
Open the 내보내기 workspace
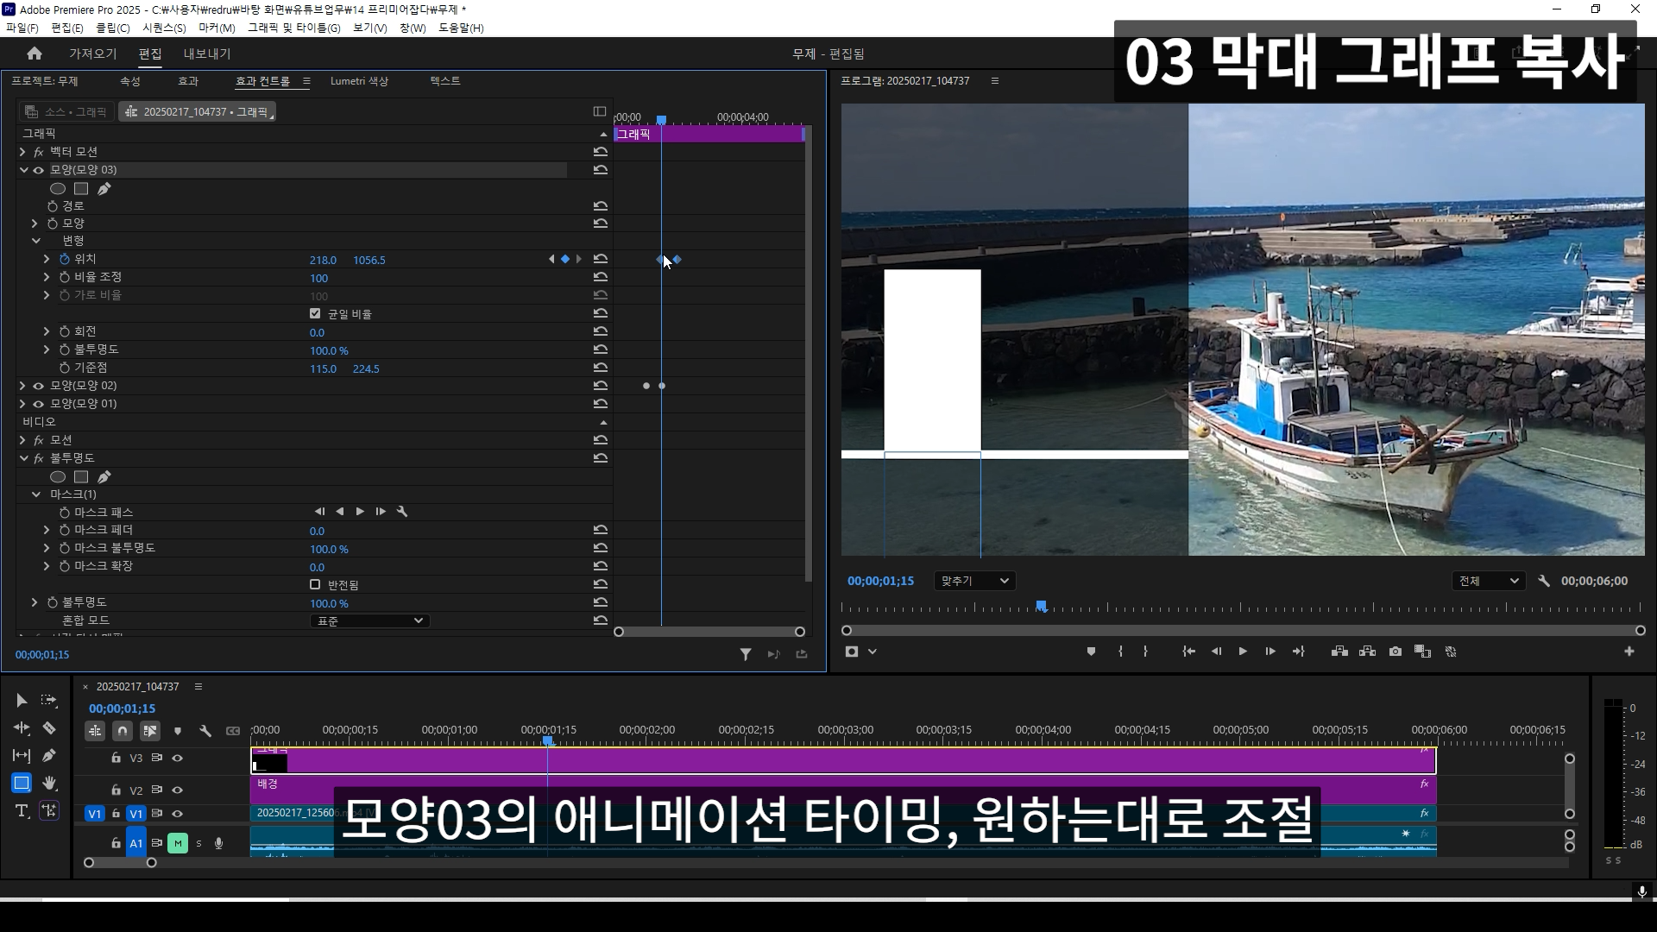tap(207, 54)
